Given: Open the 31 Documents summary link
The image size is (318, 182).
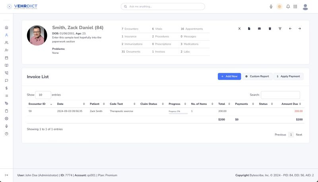Looking at the screenshot, I should pos(131,52).
